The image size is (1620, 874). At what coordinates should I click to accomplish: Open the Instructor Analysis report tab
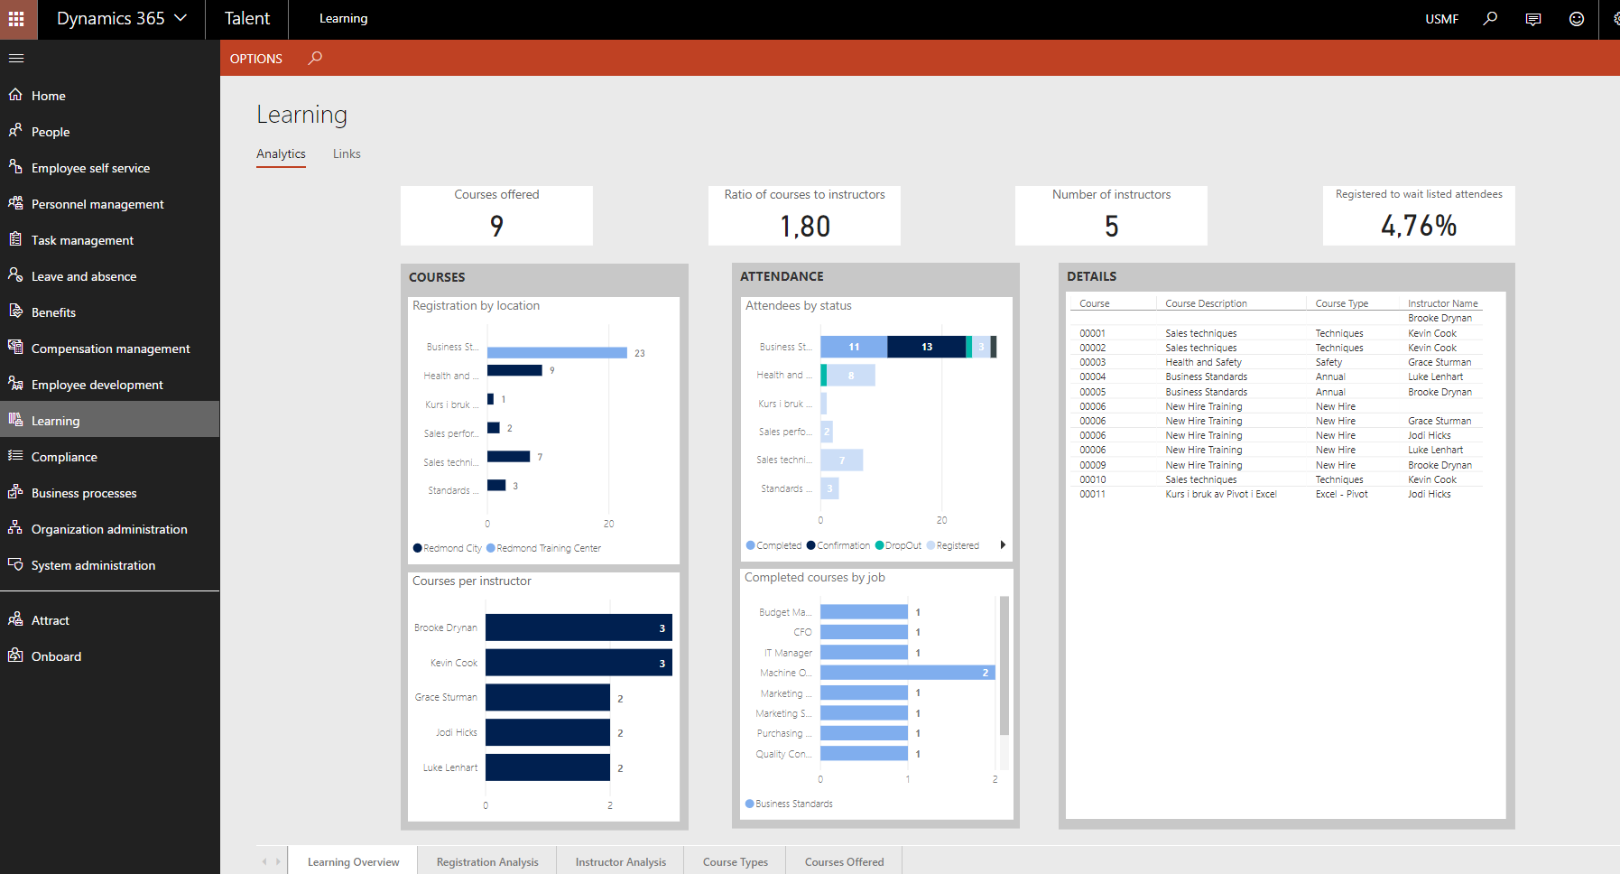621,861
